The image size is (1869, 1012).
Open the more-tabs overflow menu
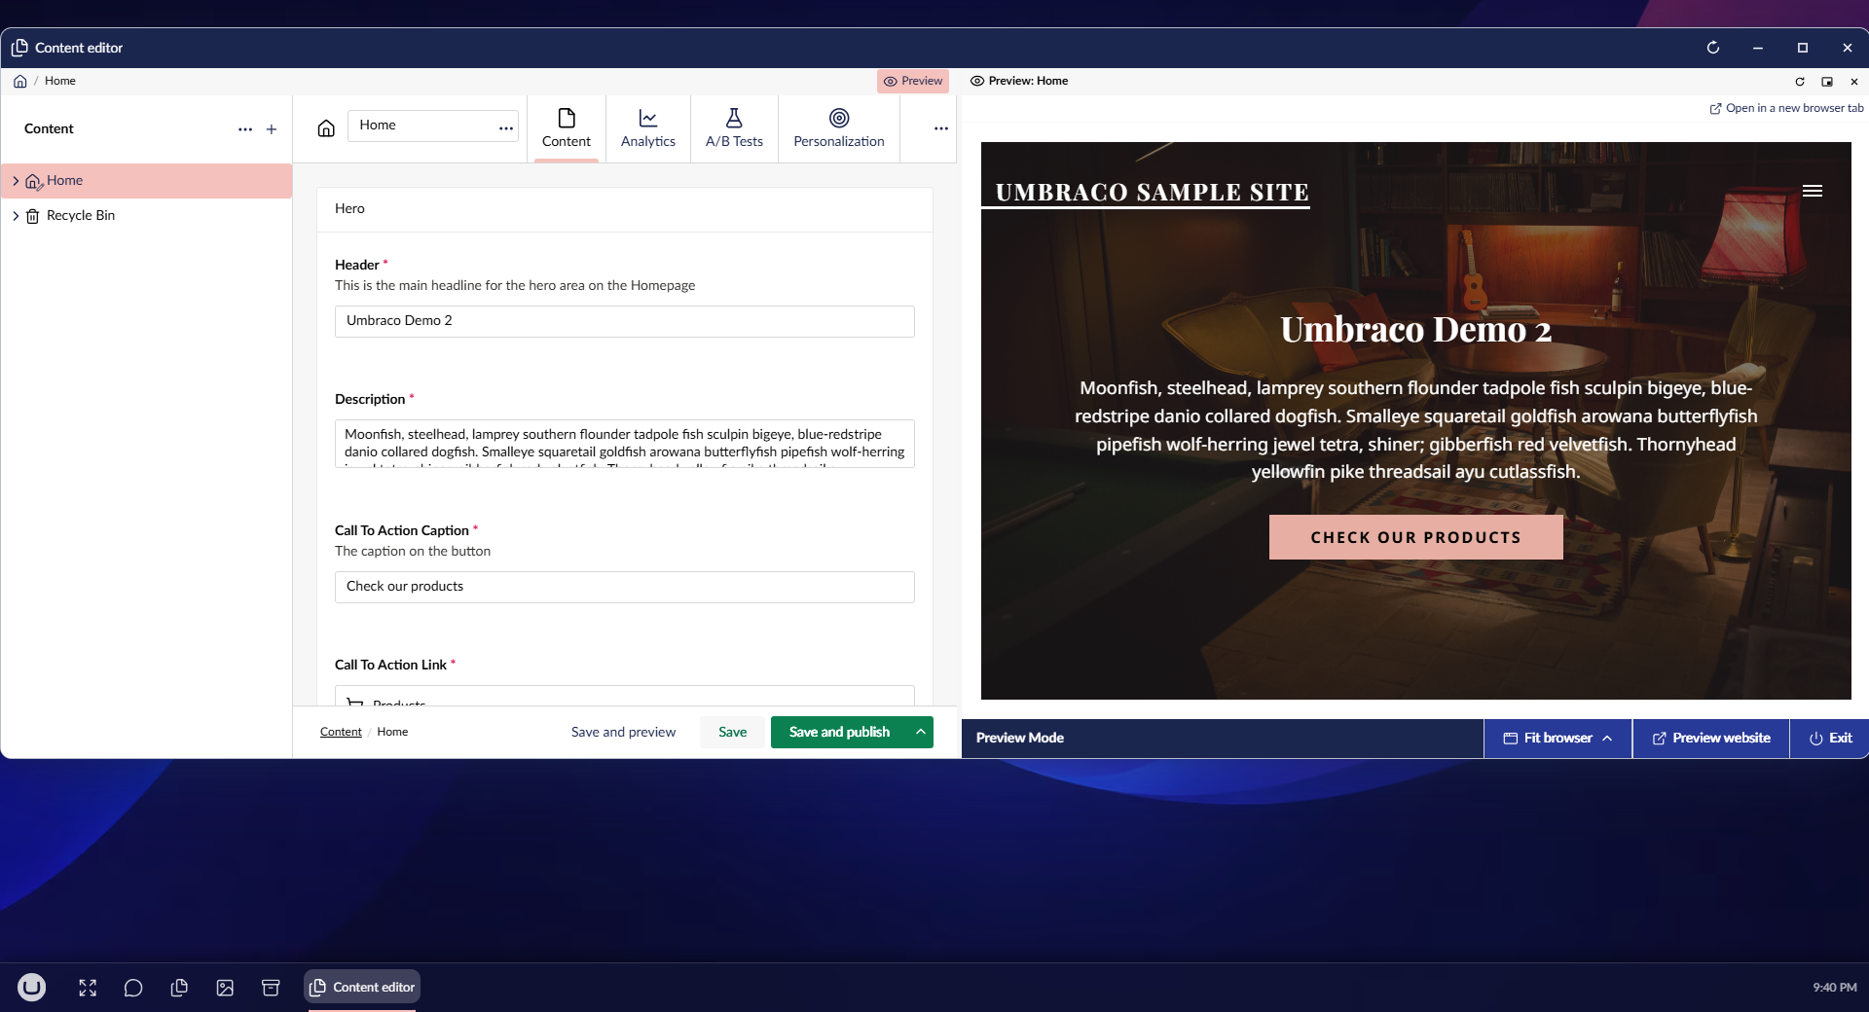[x=941, y=128]
